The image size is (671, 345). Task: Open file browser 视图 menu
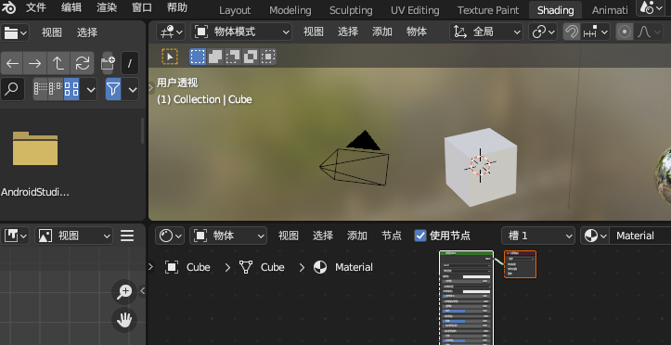pyautogui.click(x=52, y=32)
